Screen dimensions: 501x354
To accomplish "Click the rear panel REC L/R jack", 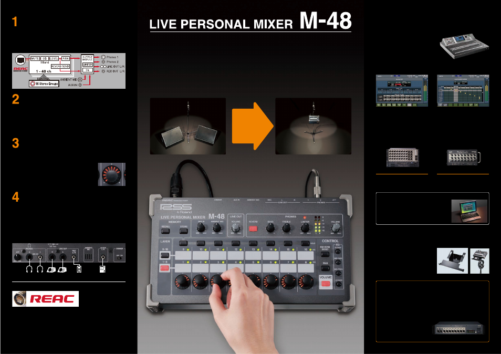I will (74, 256).
